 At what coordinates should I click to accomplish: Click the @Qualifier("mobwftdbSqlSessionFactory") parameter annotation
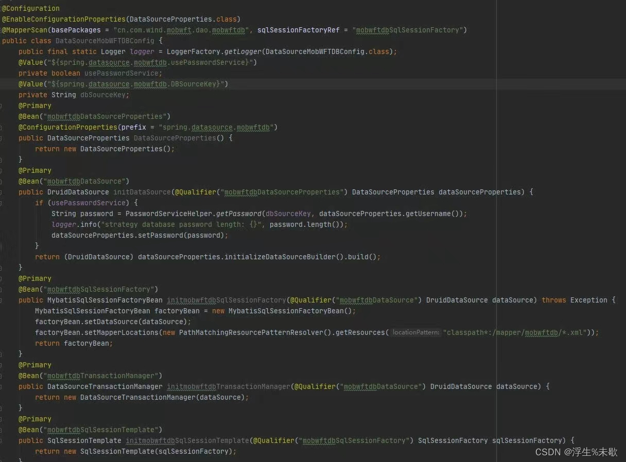334,440
